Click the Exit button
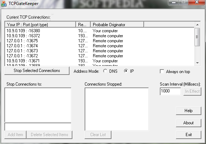Image resolution: width=206 pixels, height=144 pixels. [188, 135]
